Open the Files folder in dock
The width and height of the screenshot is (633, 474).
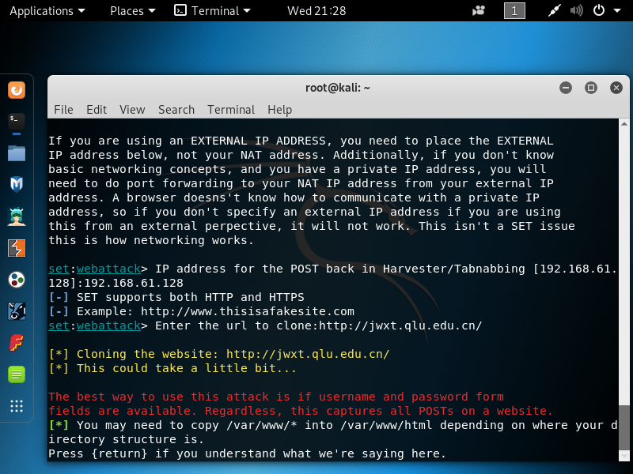pyautogui.click(x=17, y=153)
